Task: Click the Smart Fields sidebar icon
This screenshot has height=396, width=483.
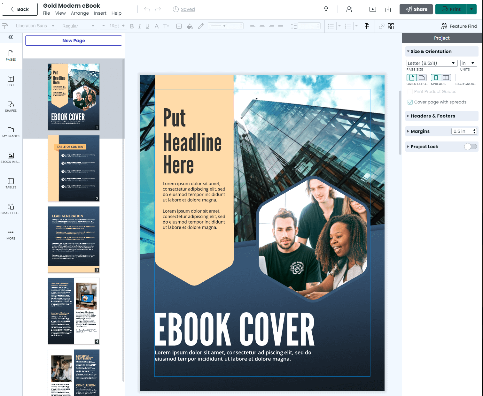Action: click(x=11, y=209)
